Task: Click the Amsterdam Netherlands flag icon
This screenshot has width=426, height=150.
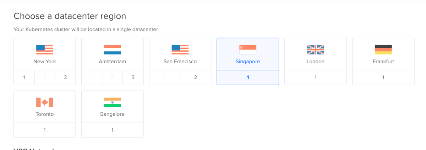Action: 112,50
